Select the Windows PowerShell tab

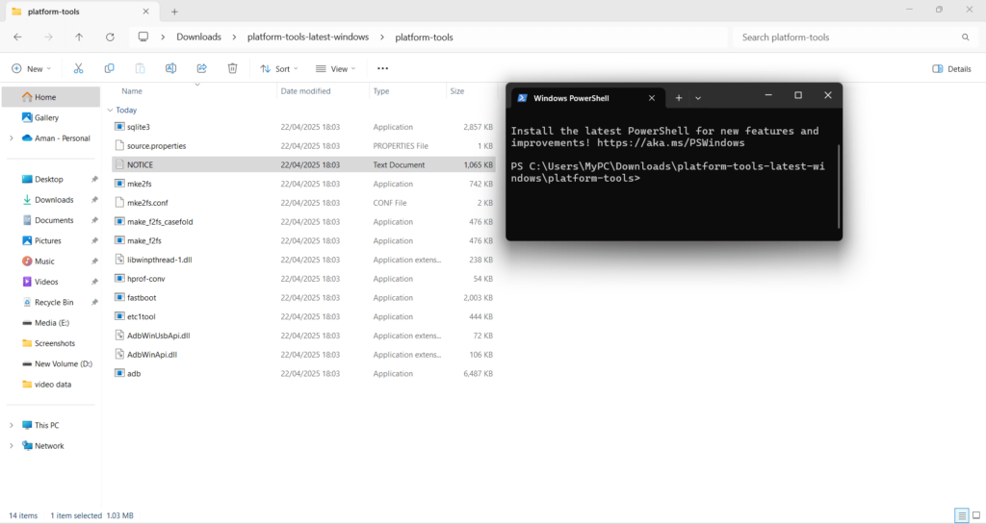587,98
